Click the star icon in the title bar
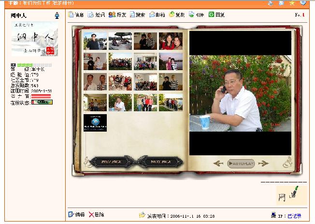 coord(292,3)
